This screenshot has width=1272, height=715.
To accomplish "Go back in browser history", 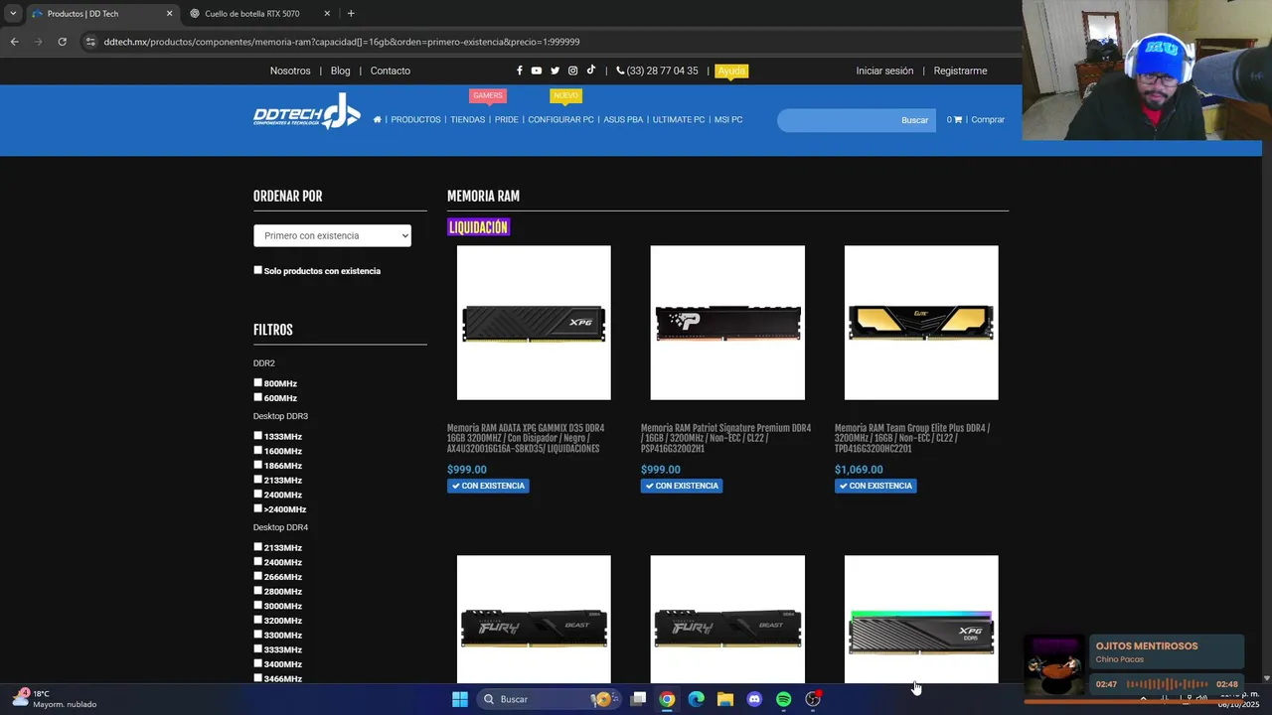I will click(x=14, y=42).
